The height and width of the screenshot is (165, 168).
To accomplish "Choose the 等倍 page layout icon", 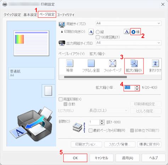I will (x=69, y=66).
